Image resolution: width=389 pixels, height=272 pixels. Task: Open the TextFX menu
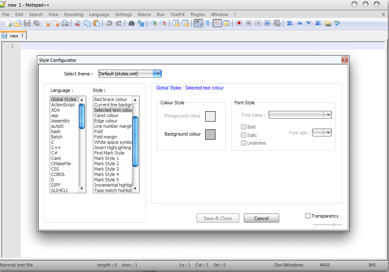pyautogui.click(x=177, y=14)
